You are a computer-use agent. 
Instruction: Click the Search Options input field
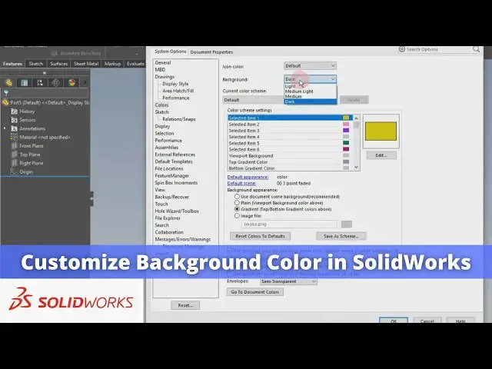coord(439,49)
